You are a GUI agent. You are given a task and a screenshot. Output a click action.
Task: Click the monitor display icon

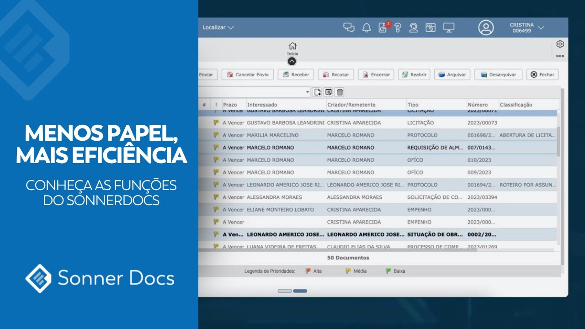click(x=449, y=28)
